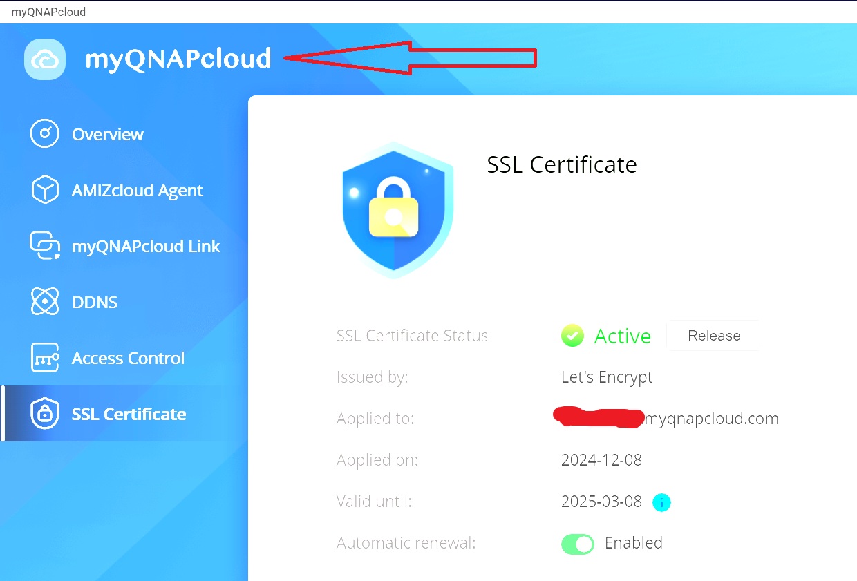The image size is (857, 581).
Task: Click the DDNS atom icon
Action: tap(45, 302)
